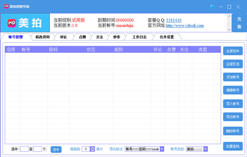Viewport: 247px width, 157px height.
Task: Close the 美拍营销专家 window
Action: (x=238, y=7)
